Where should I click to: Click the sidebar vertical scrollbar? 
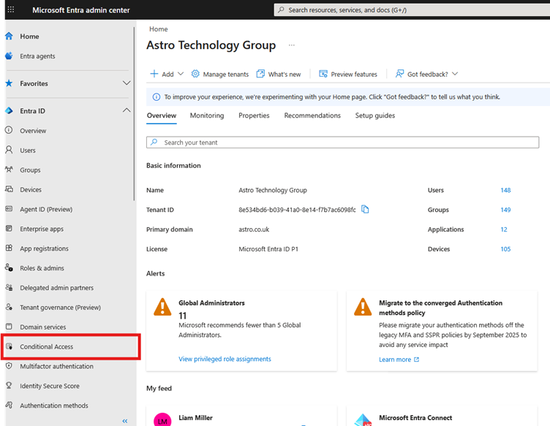(x=134, y=113)
